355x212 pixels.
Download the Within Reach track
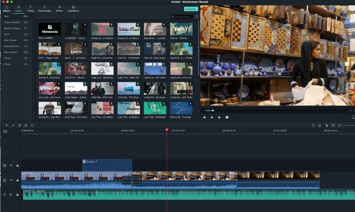[138, 24]
